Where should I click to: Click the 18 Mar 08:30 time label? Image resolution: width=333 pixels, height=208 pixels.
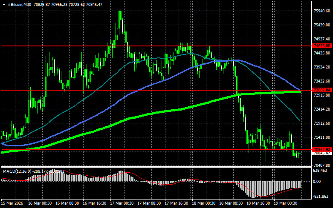[x=231, y=203]
